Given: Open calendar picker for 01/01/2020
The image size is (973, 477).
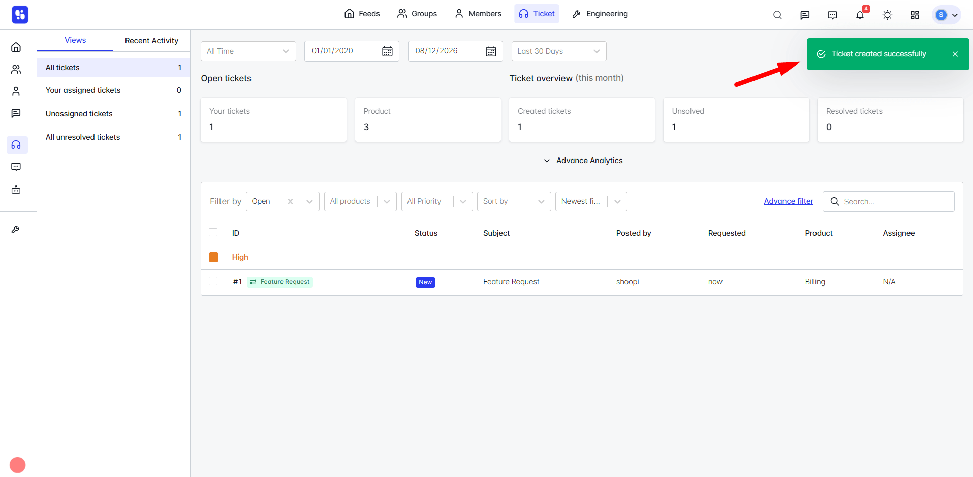Looking at the screenshot, I should (387, 51).
